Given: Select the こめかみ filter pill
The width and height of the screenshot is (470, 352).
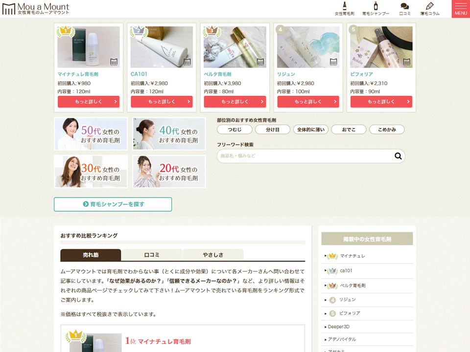Looking at the screenshot, I should 387,130.
